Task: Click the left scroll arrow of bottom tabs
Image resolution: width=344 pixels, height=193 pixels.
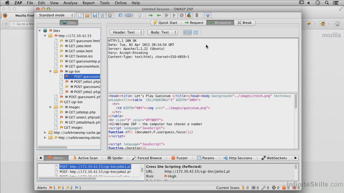Action: coord(40,158)
